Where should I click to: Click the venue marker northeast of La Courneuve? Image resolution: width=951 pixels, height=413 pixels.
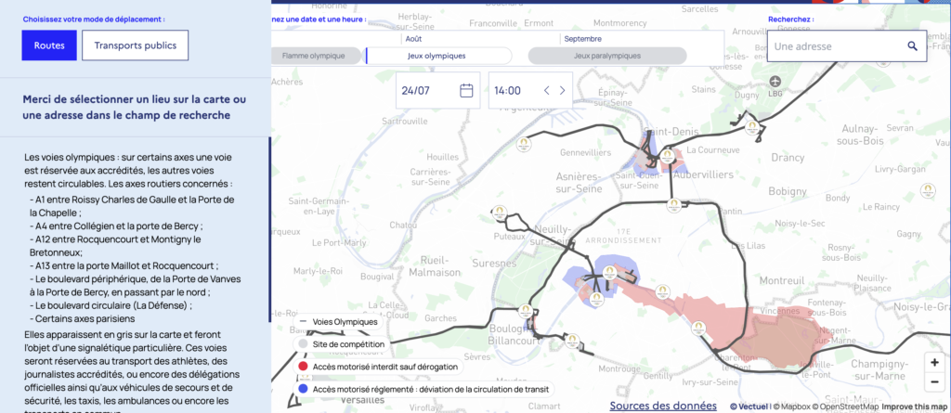pos(752,126)
